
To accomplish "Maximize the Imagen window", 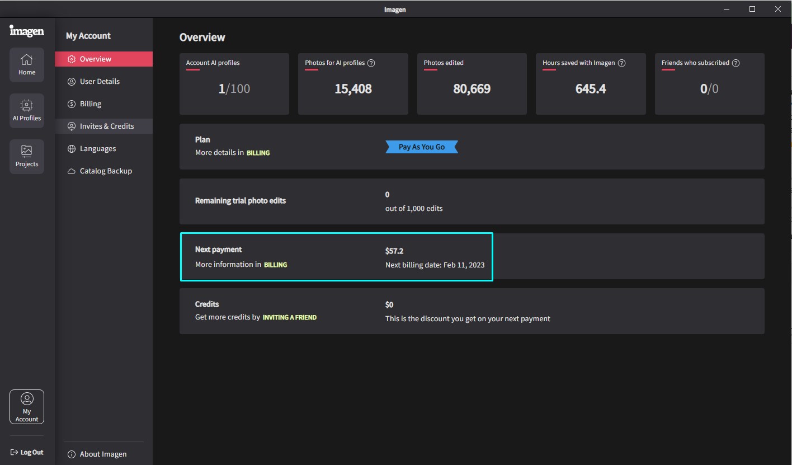I will 752,9.
